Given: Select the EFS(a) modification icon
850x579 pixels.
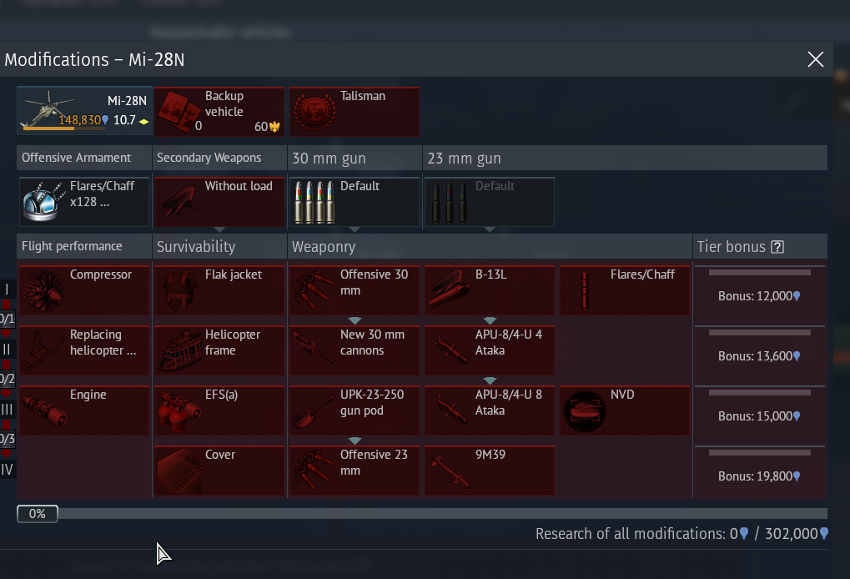Looking at the screenshot, I should 179,411.
